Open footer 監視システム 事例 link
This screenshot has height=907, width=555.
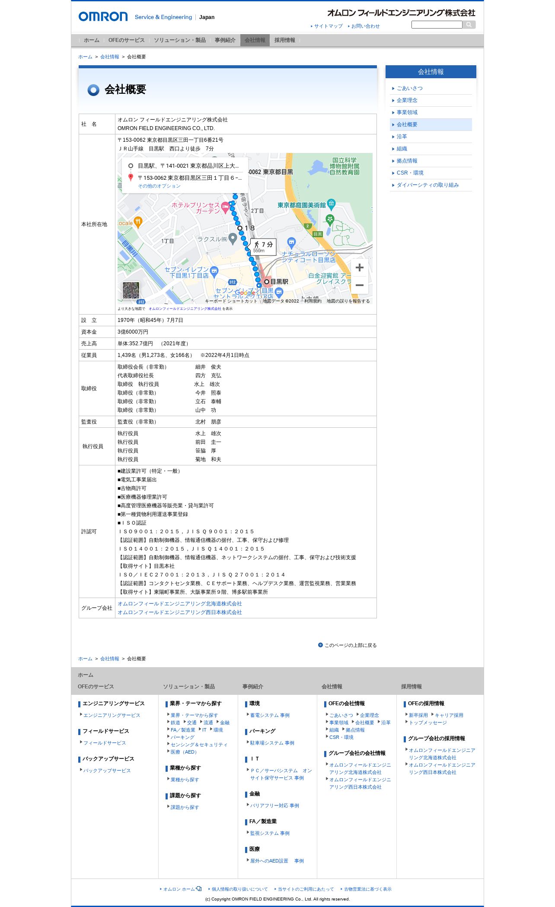click(x=270, y=833)
